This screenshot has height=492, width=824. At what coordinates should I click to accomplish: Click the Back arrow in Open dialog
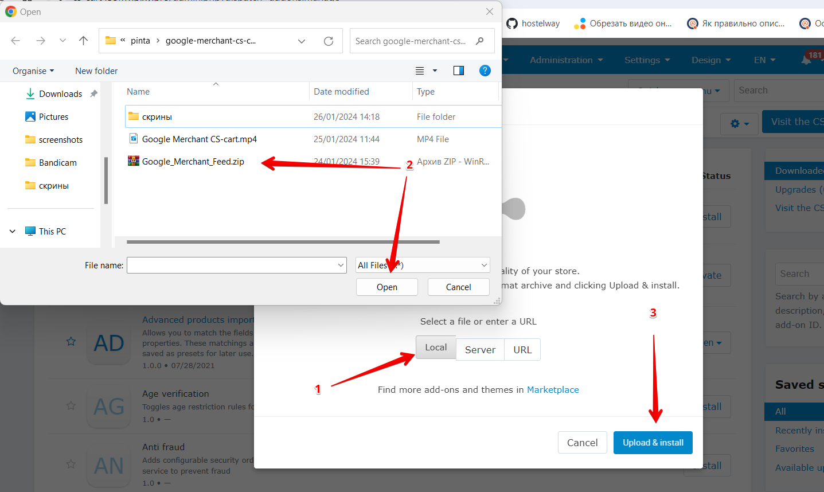point(15,41)
